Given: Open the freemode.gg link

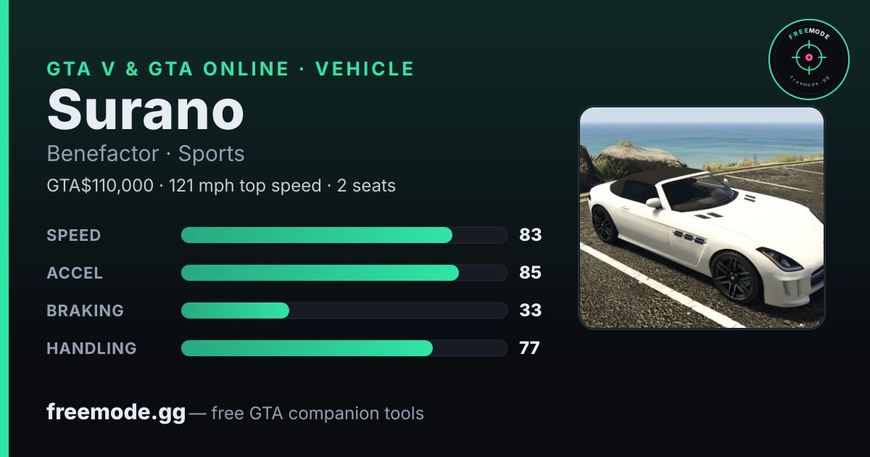Looking at the screenshot, I should point(116,413).
